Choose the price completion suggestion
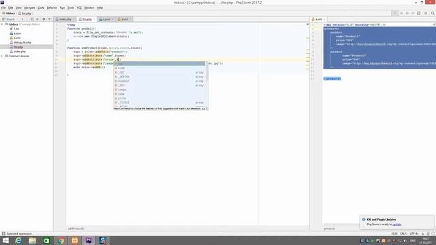 click(160, 98)
